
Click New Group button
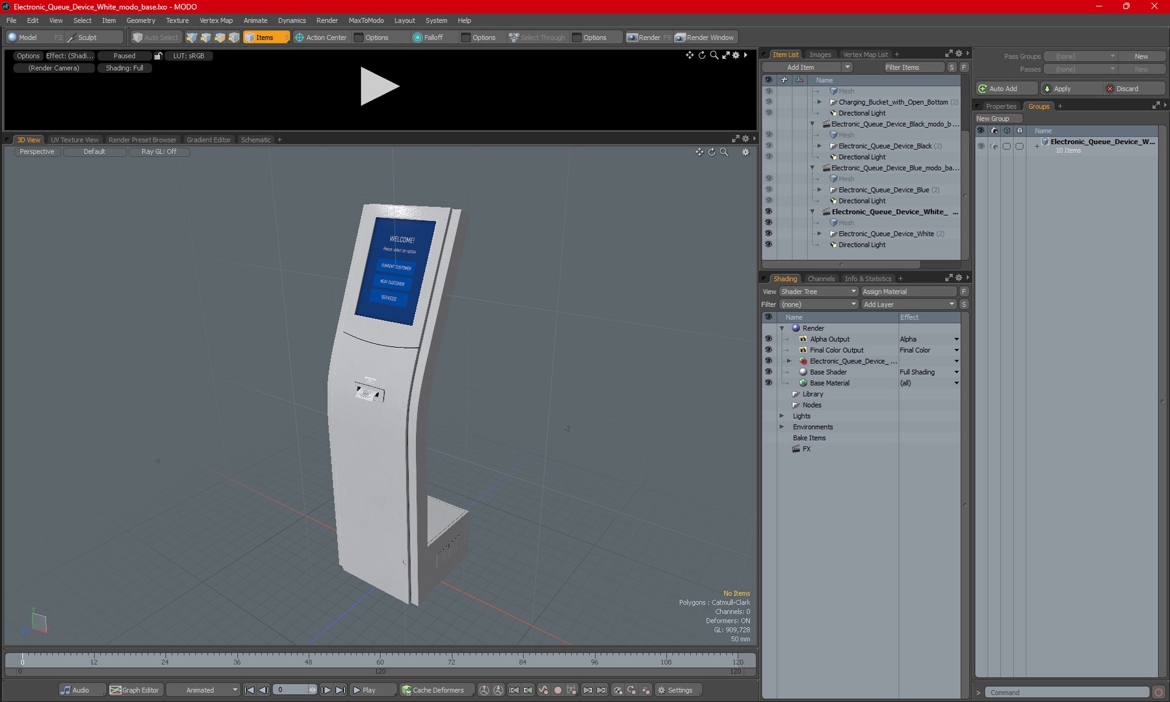(x=998, y=119)
